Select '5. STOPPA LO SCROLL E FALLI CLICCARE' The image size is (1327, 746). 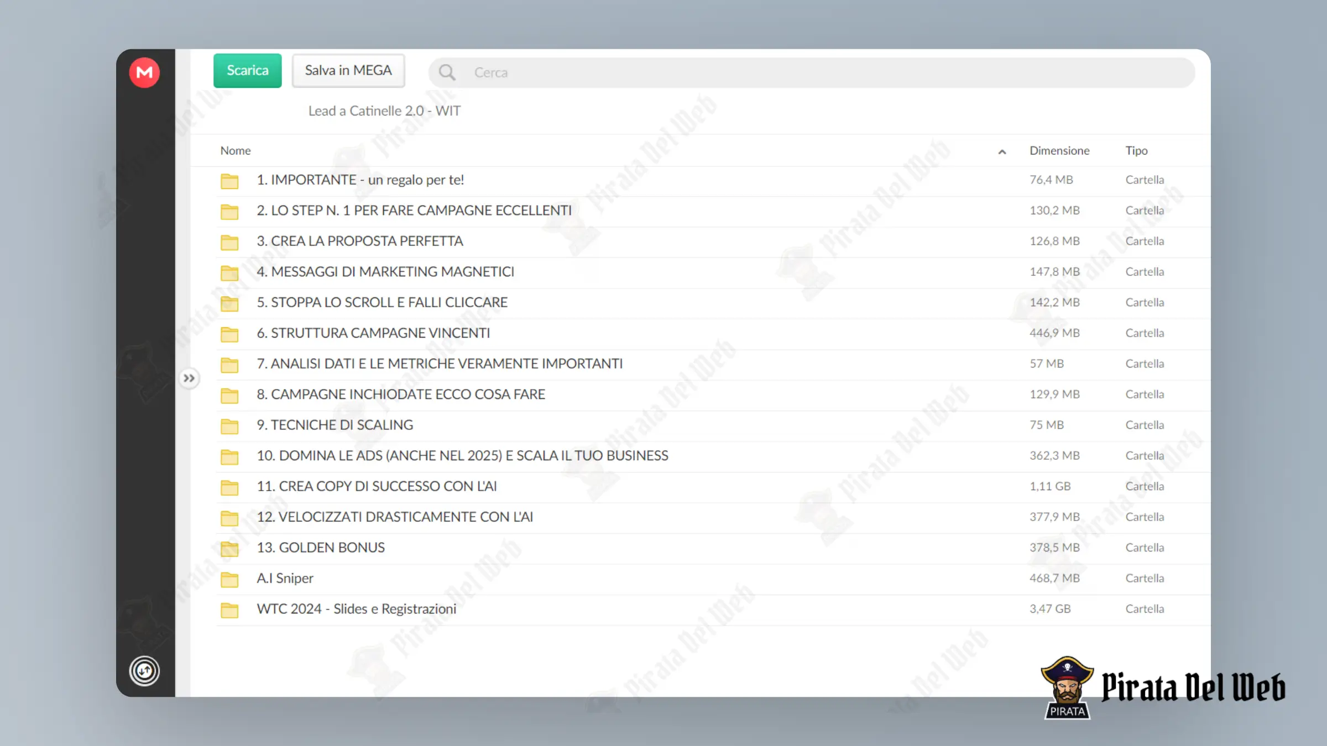pyautogui.click(x=382, y=303)
